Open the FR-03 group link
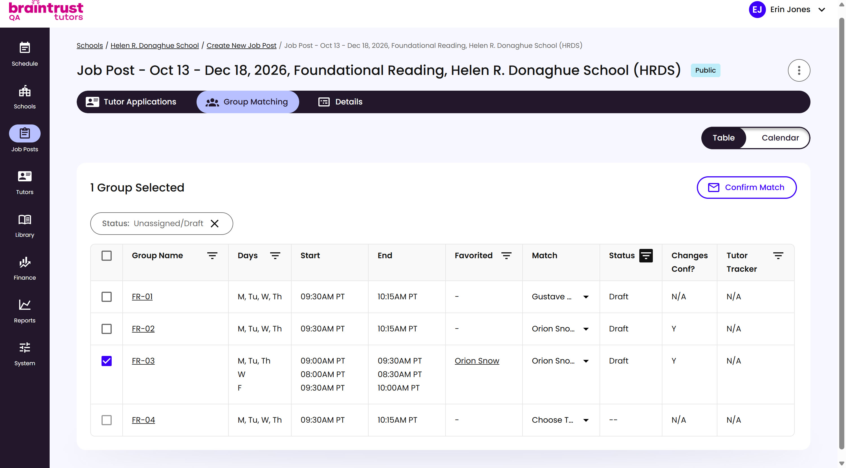This screenshot has width=846, height=468. coord(143,361)
